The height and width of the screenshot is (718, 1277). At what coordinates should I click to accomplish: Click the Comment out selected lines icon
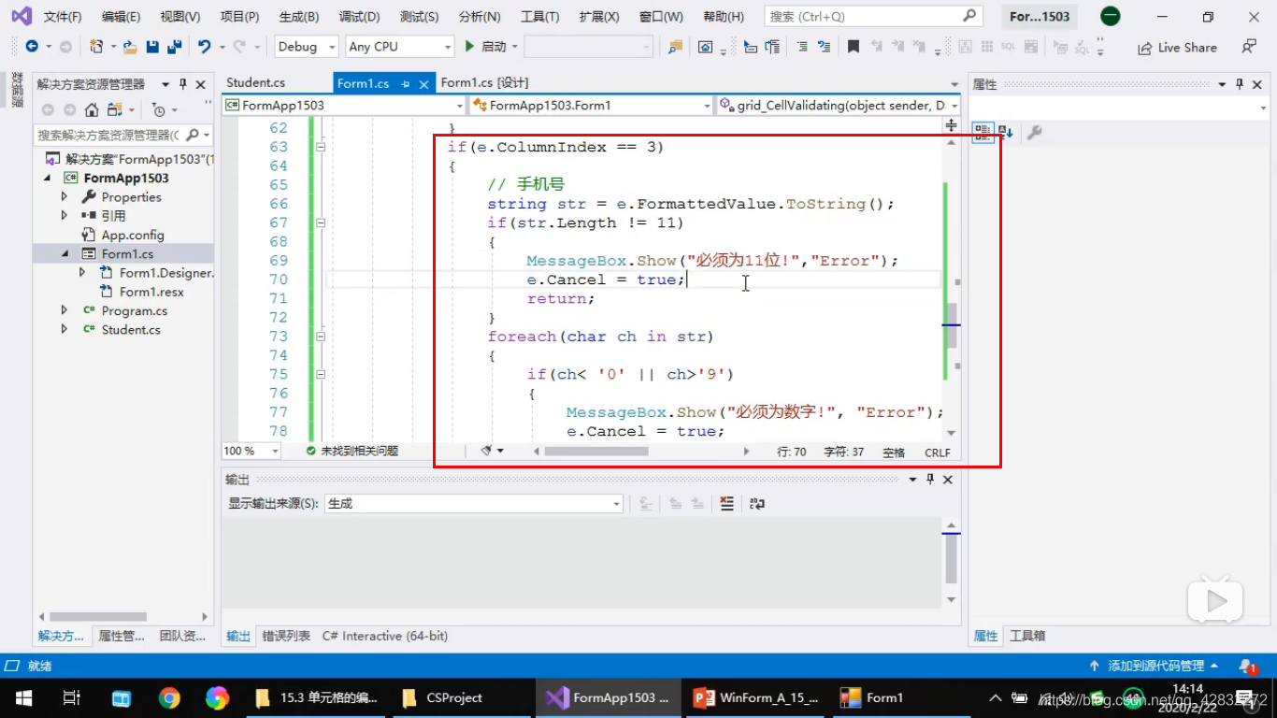point(802,47)
